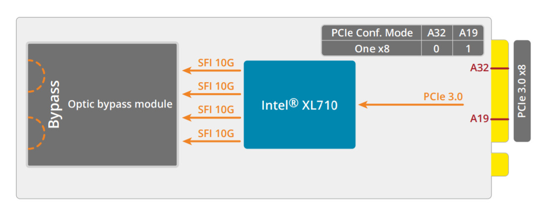Viewport: 539px width, 215px height.
Task: Click the red A32 pin marker
Action: point(500,69)
